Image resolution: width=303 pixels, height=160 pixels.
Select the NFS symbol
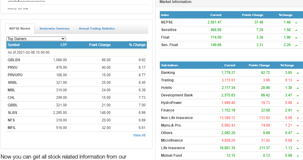11,120
